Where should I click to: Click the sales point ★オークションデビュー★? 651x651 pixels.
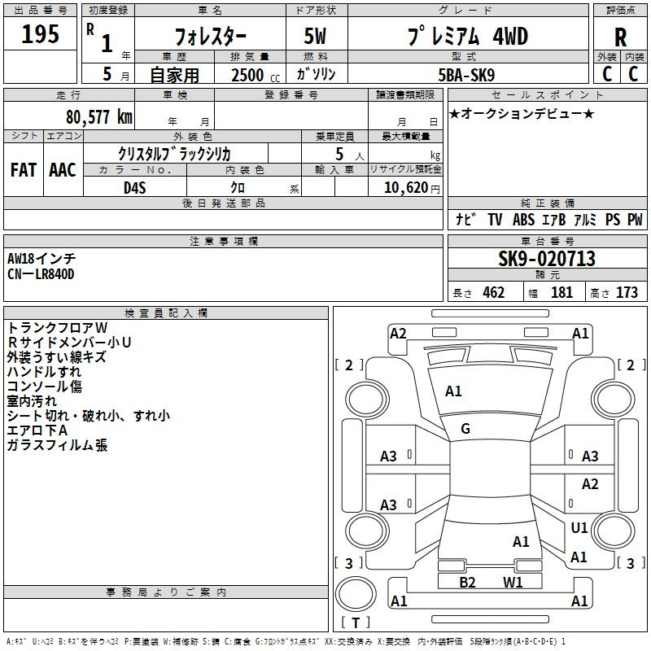(x=522, y=114)
